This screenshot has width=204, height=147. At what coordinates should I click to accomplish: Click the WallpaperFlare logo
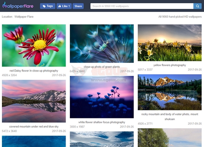tap(18, 5)
